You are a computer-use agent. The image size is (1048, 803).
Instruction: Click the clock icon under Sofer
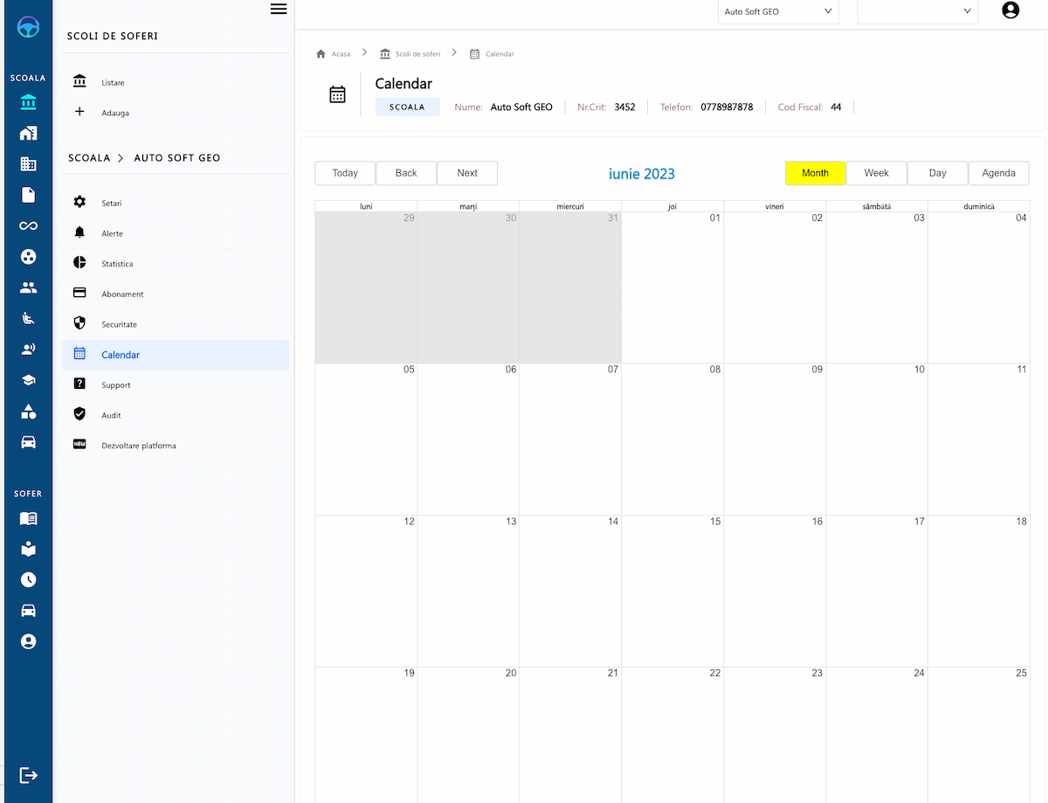(x=28, y=580)
